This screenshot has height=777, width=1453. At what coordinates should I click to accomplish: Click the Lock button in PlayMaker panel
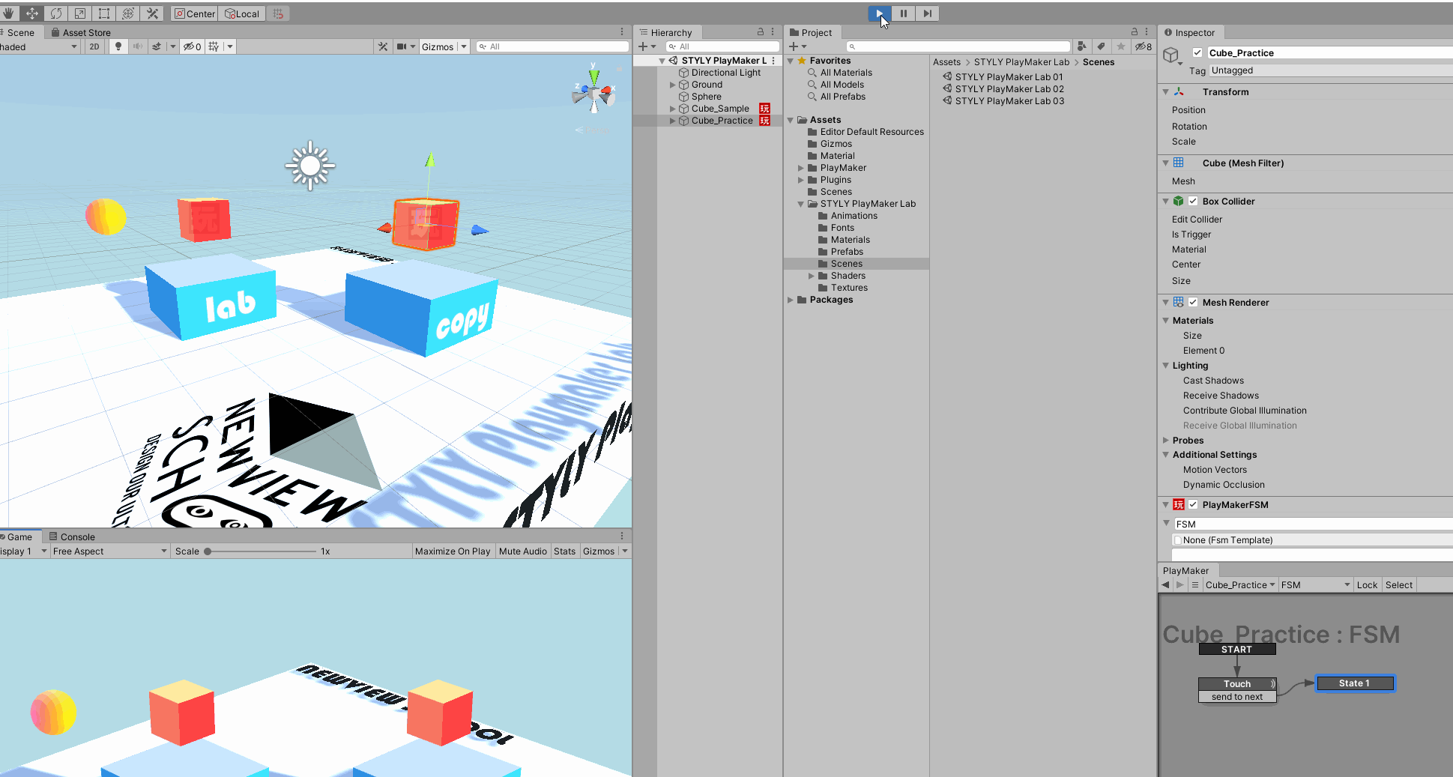coord(1367,584)
